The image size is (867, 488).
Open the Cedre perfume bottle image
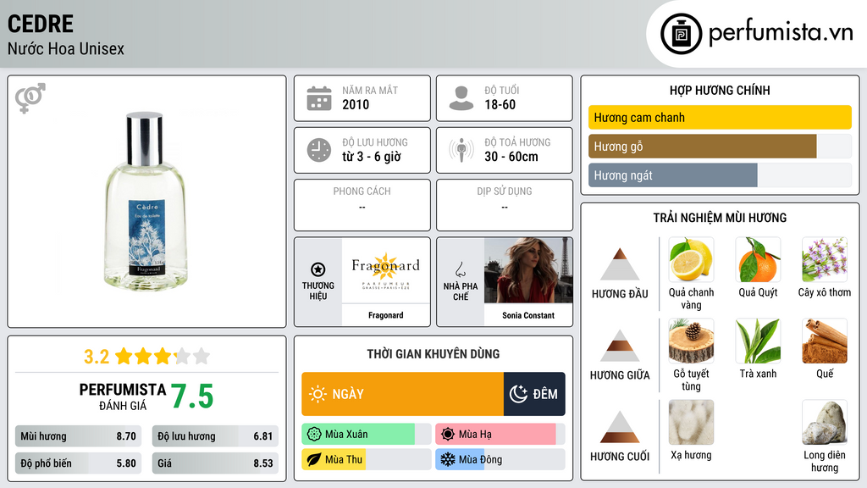(x=146, y=202)
